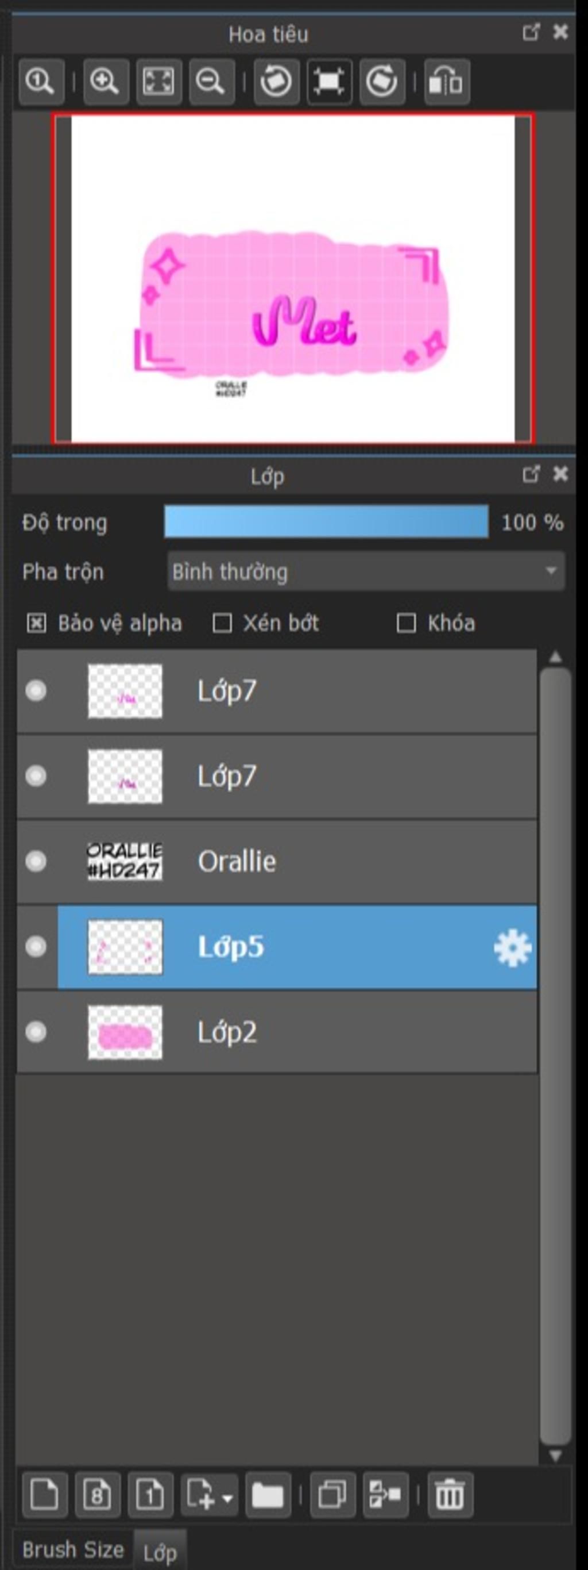Delete the selected layer with trash icon

[450, 1495]
